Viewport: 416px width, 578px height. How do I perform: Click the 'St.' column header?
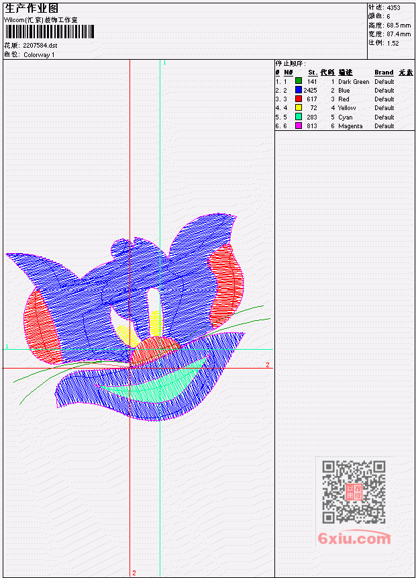313,73
